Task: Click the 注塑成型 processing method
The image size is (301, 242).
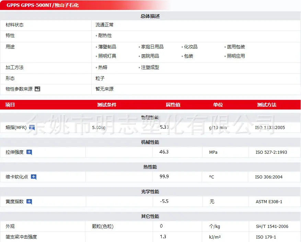Action: [x=150, y=67]
